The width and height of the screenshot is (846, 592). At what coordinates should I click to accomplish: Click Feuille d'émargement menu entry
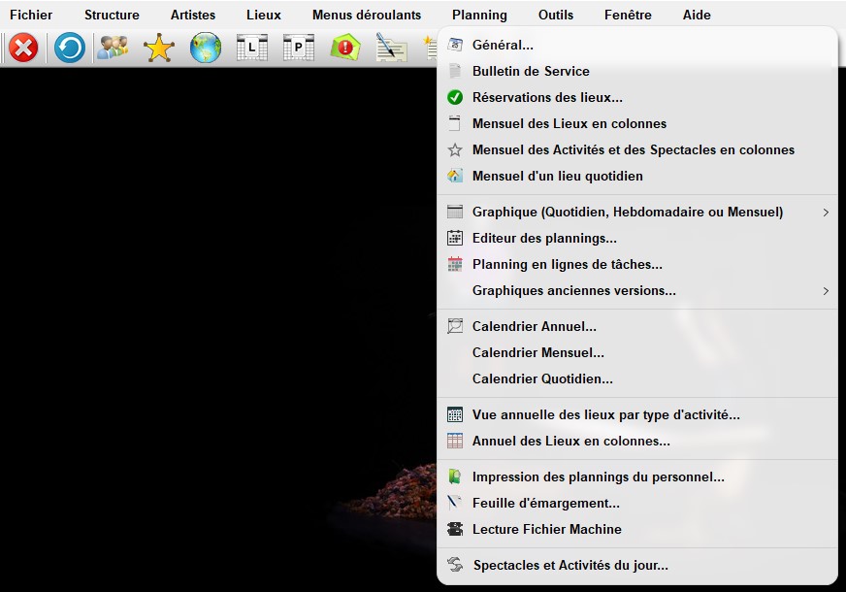(x=545, y=503)
